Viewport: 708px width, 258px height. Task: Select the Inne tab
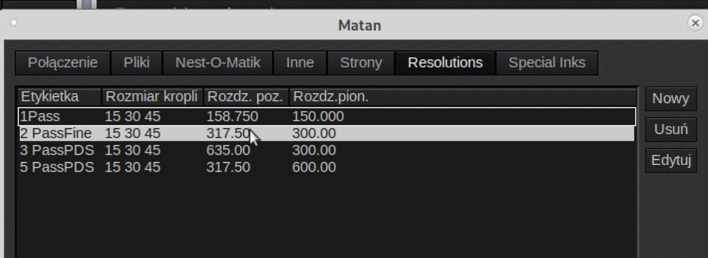tap(299, 63)
